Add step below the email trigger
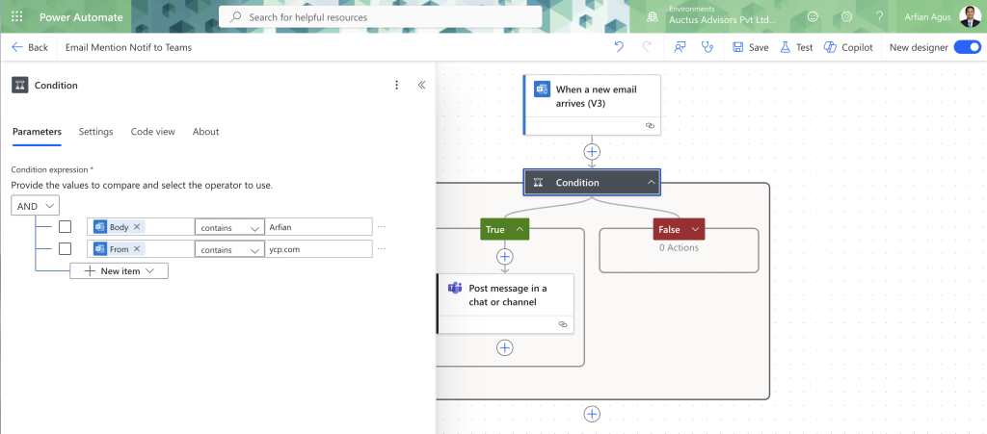Image resolution: width=987 pixels, height=434 pixels. click(592, 151)
